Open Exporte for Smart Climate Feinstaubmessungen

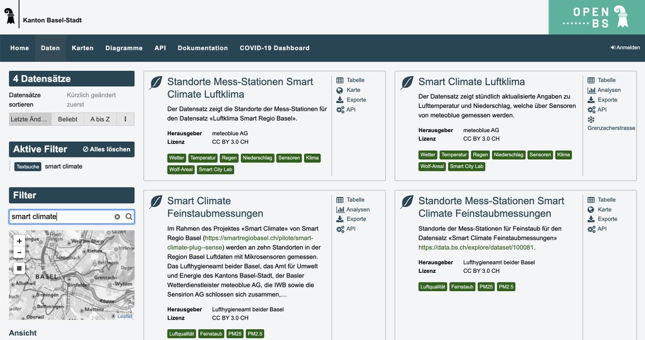[x=352, y=219]
